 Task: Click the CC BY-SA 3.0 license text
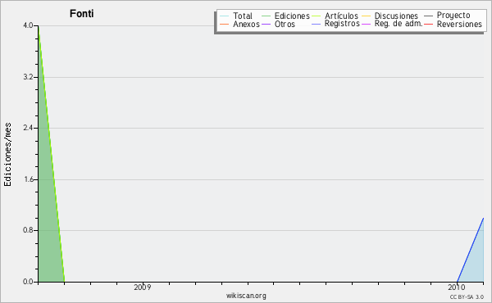pos(467,296)
